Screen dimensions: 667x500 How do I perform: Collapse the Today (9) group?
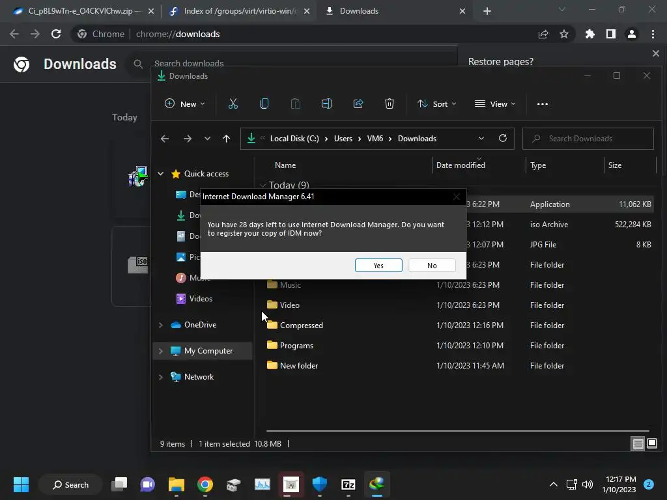coord(263,186)
